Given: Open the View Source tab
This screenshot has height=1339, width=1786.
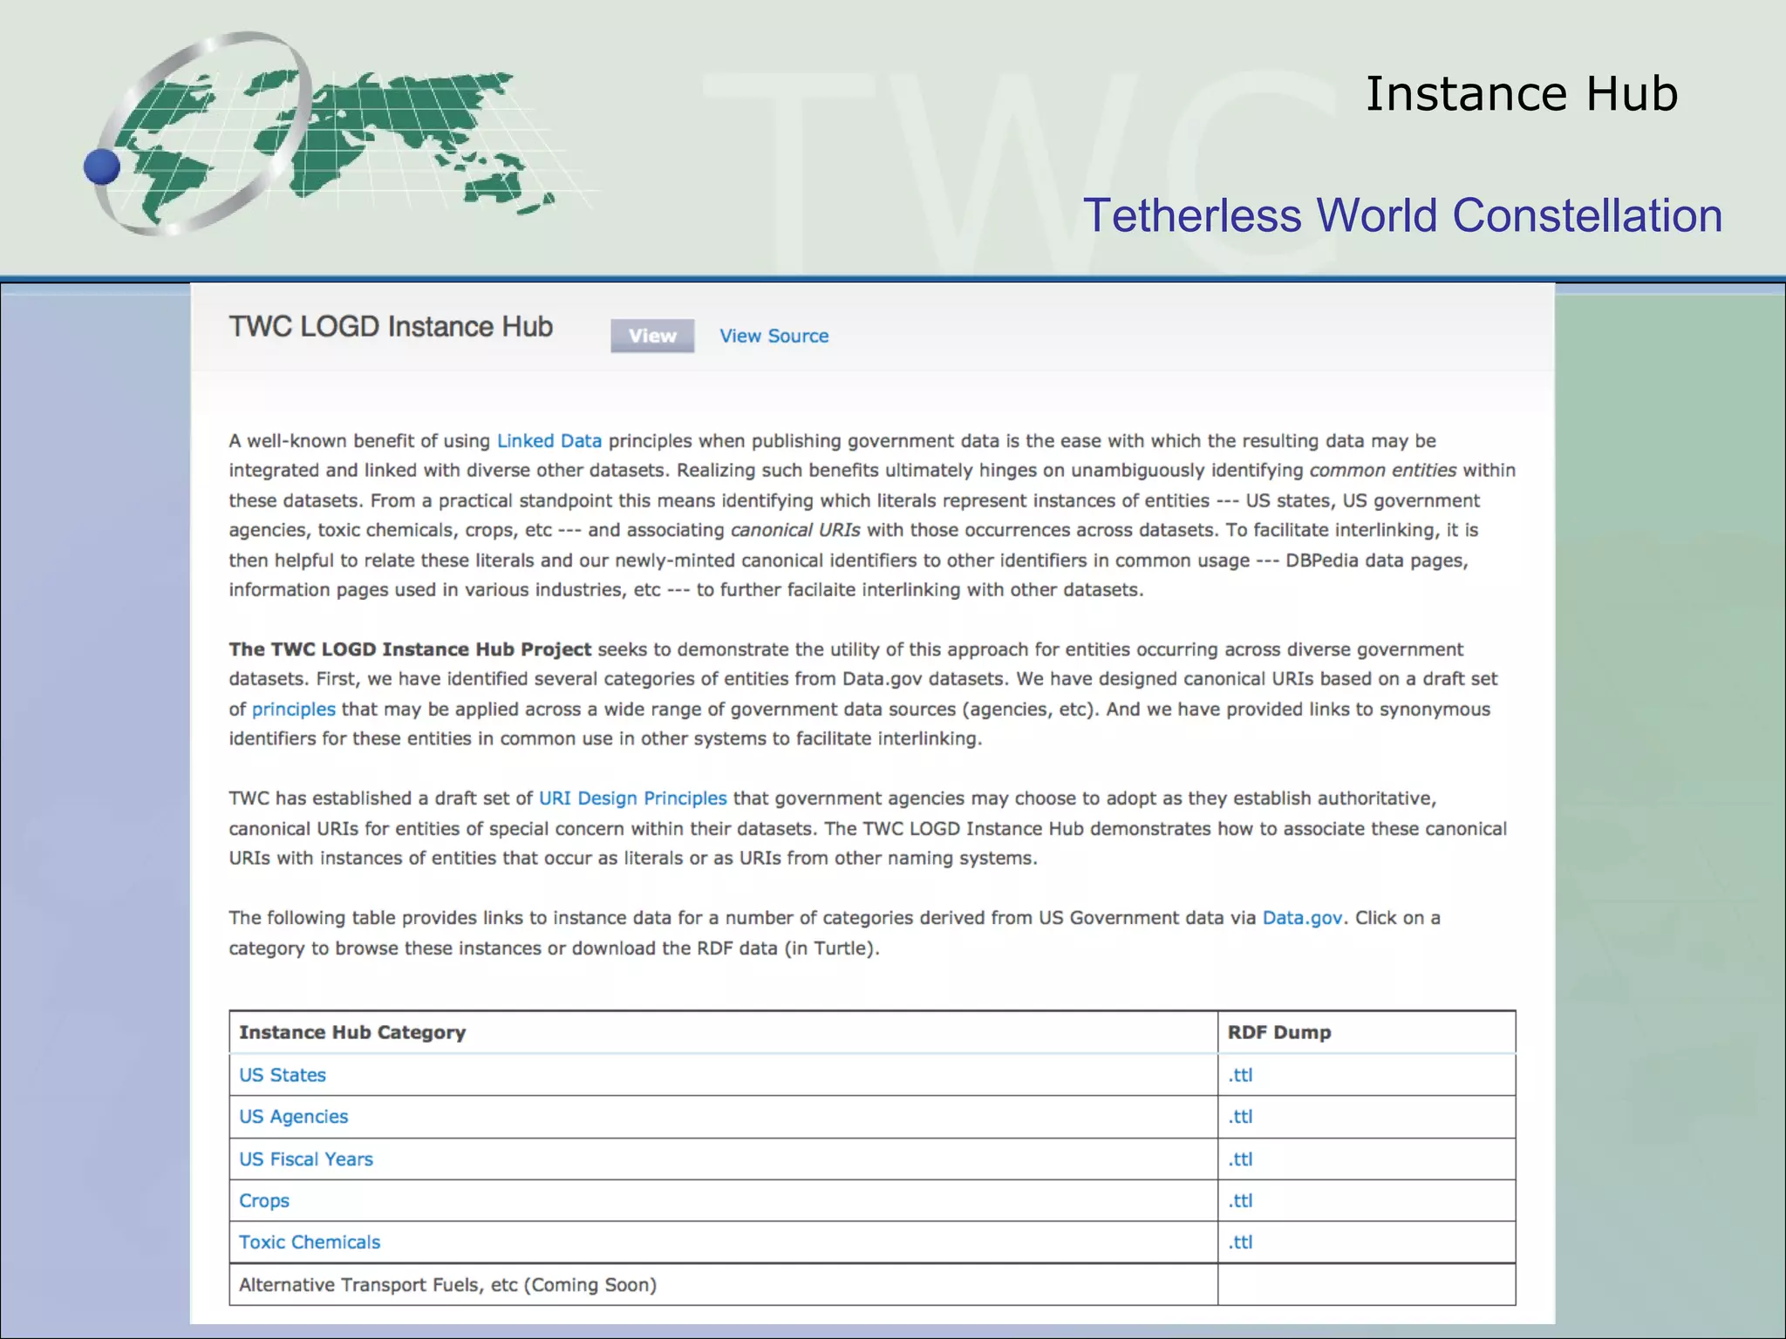Looking at the screenshot, I should point(774,336).
